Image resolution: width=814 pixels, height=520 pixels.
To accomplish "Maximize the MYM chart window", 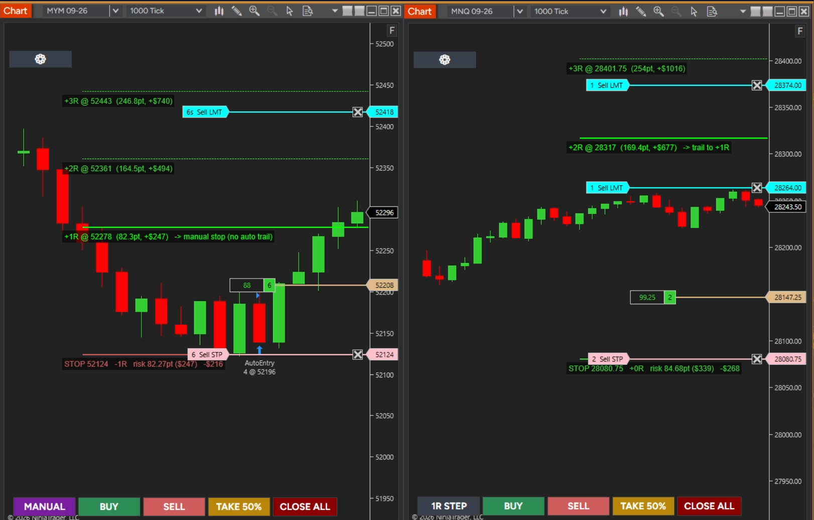I will (383, 11).
